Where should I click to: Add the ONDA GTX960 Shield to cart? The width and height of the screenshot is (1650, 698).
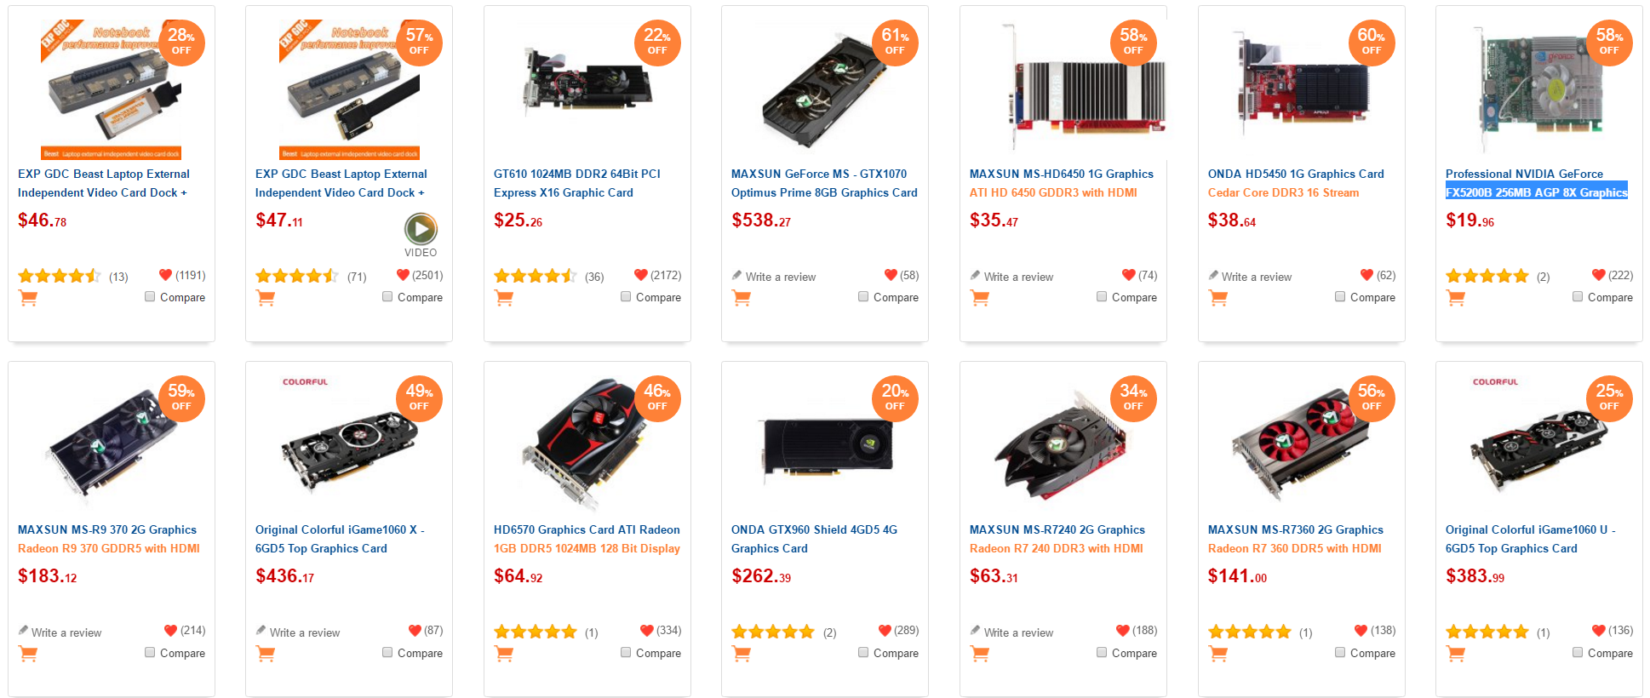[x=742, y=654]
